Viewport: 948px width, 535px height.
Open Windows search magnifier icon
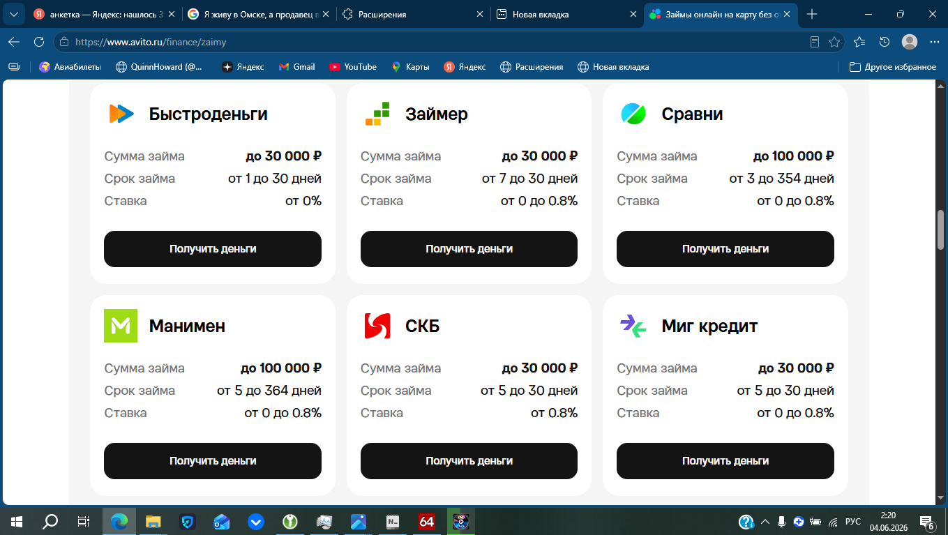[x=50, y=521]
